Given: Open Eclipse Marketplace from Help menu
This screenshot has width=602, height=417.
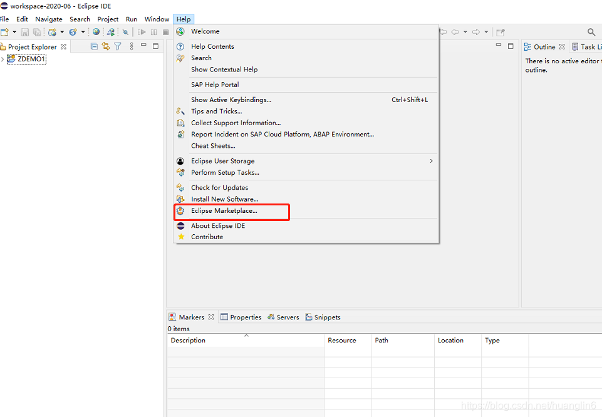Looking at the screenshot, I should coord(306,210).
